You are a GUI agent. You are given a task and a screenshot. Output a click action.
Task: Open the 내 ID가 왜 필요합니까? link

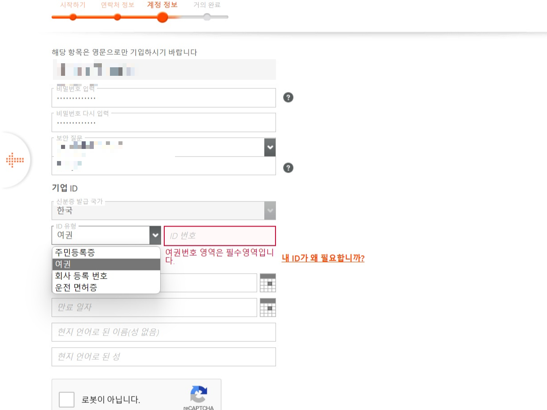click(x=323, y=258)
